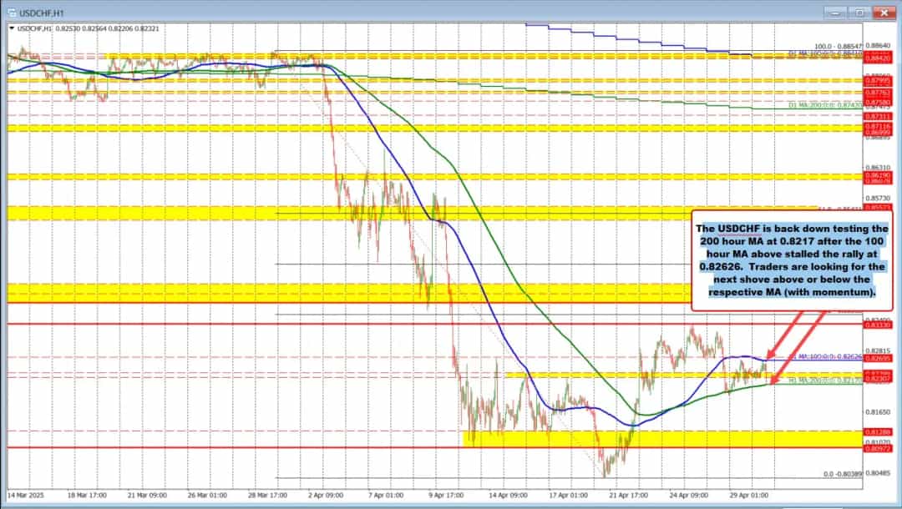Click the 0.86310 highlighted resistance label
Image resolution: width=902 pixels, height=509 pixels.
[879, 168]
